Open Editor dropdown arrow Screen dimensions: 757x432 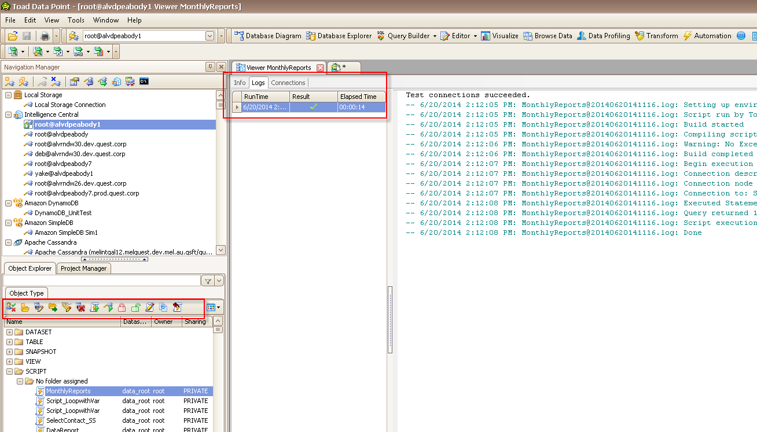[x=475, y=36]
